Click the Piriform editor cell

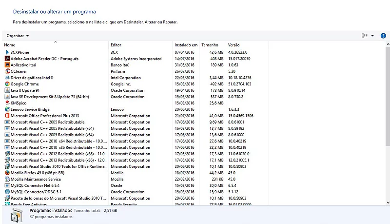(x=118, y=71)
